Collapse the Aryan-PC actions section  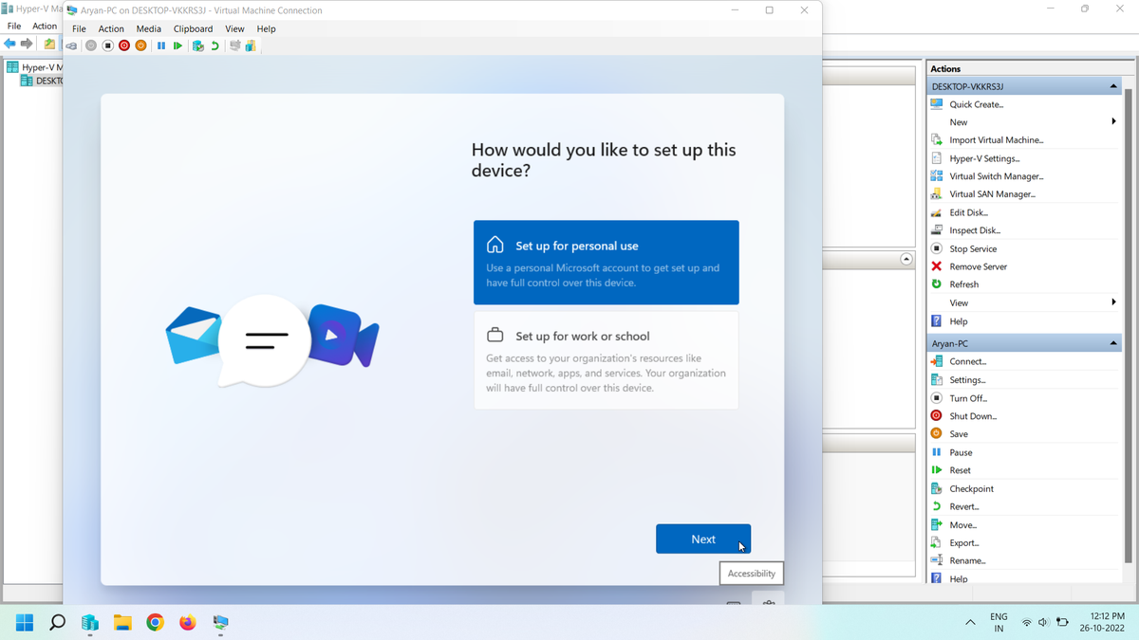tap(1113, 343)
